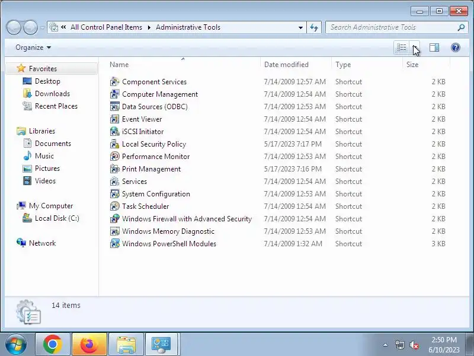Select the Event Viewer icon
Screen dimensions: 474x356
pyautogui.click(x=114, y=119)
